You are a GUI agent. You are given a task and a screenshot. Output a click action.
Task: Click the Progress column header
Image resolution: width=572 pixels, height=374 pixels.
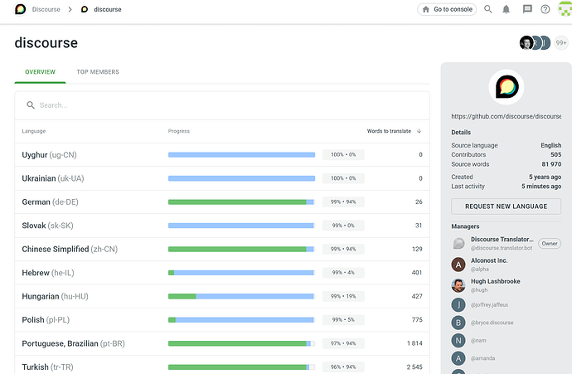179,131
